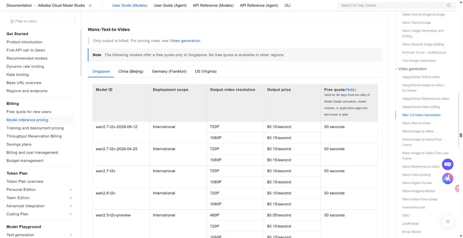Jump to HappyHorse-Text-to-video section
Viewport: 463px width, 238px height.
pos(421,77)
